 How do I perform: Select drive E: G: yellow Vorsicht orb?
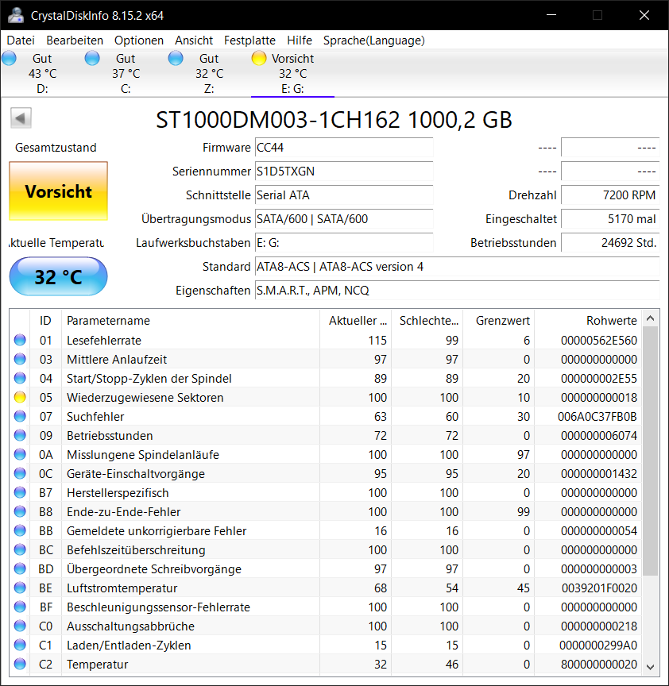pos(259,58)
